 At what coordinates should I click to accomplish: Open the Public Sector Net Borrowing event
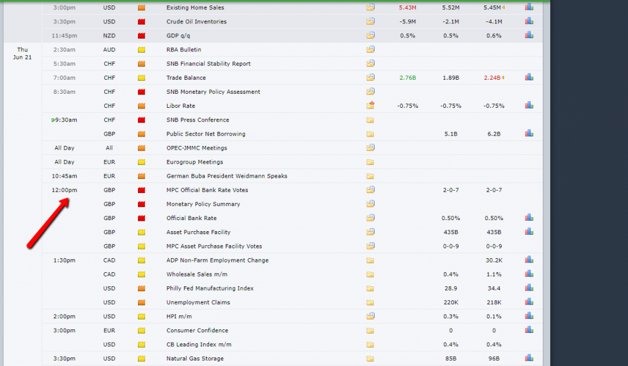click(206, 134)
